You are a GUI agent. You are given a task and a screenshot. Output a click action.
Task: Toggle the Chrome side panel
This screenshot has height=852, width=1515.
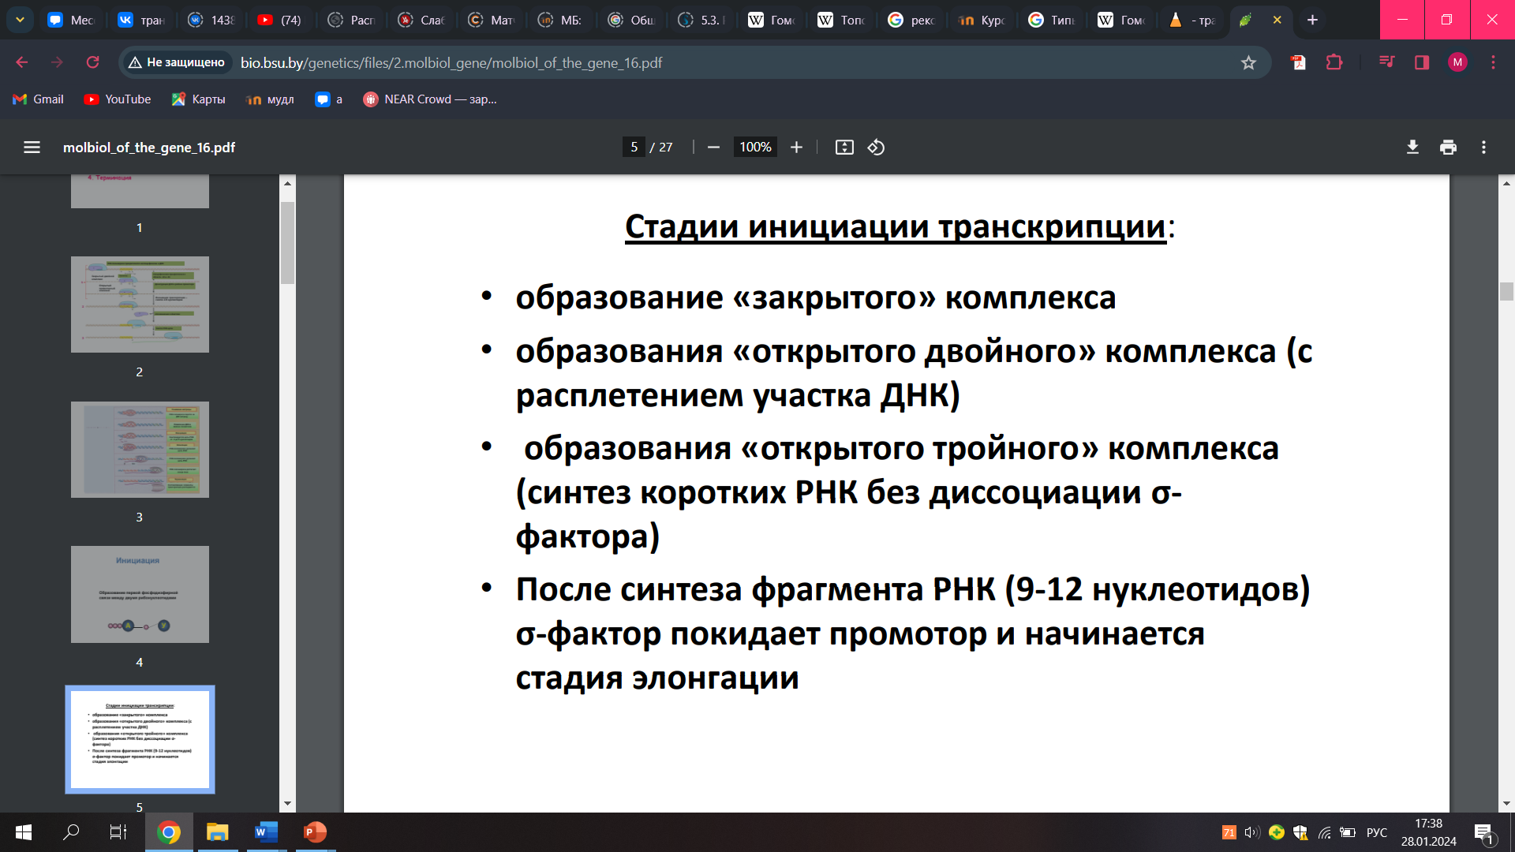[x=1422, y=62]
